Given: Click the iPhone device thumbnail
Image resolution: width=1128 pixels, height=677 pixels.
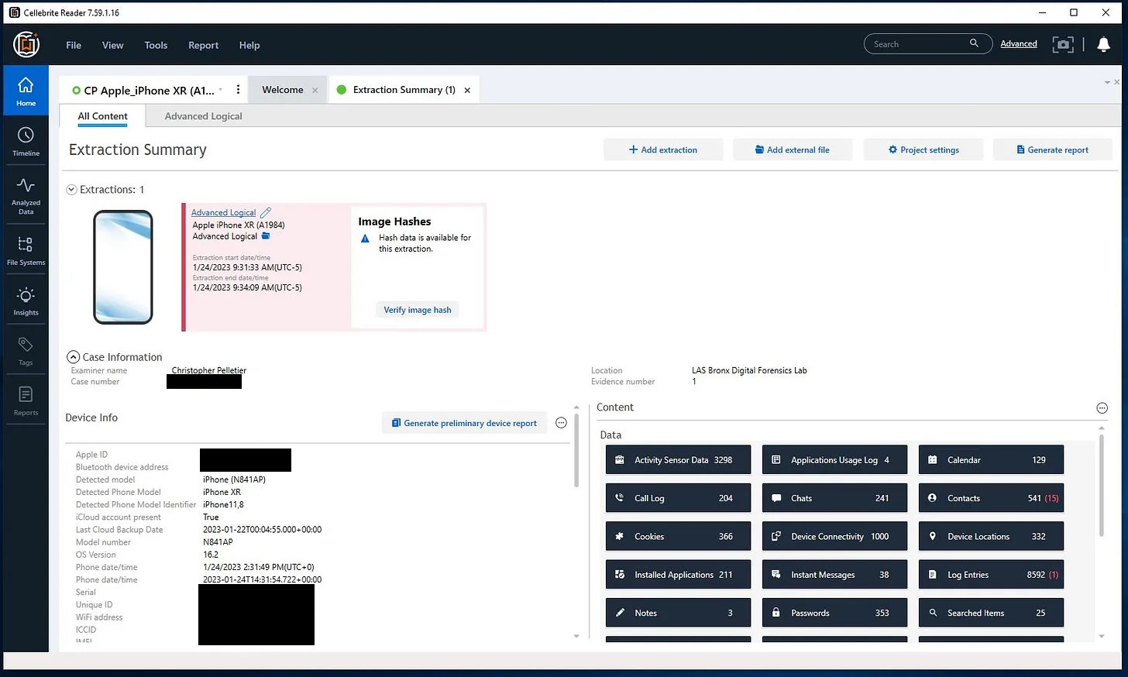Looking at the screenshot, I should [123, 266].
